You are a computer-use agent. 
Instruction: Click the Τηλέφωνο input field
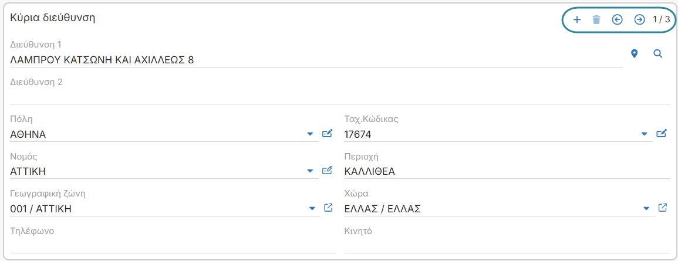click(173, 245)
